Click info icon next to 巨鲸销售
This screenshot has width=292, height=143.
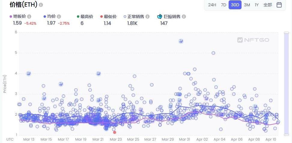(184, 17)
